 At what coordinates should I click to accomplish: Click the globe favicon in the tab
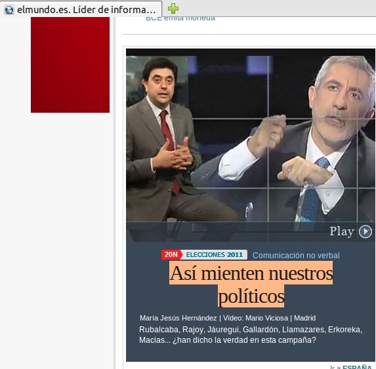9,10
